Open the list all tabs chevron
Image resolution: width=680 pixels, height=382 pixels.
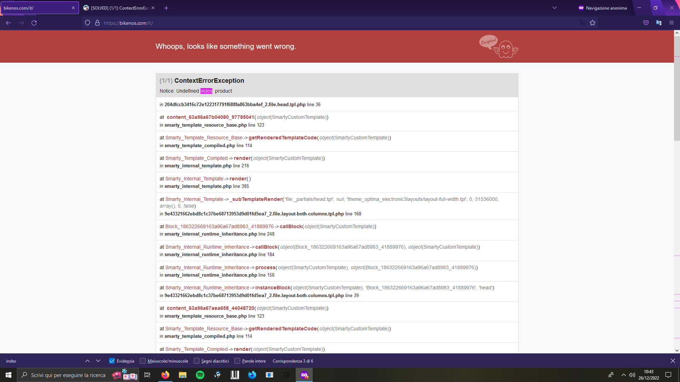point(555,8)
